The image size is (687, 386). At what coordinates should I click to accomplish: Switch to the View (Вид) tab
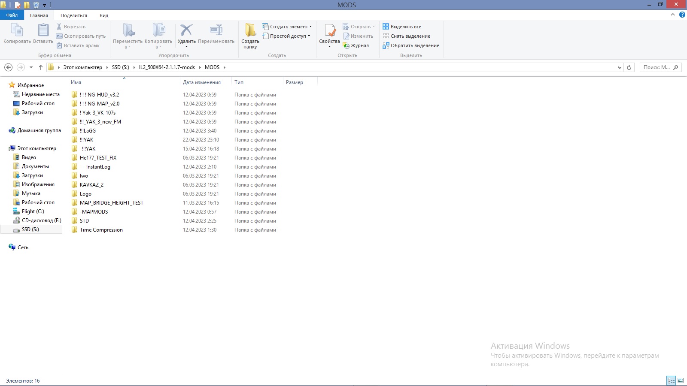[104, 15]
